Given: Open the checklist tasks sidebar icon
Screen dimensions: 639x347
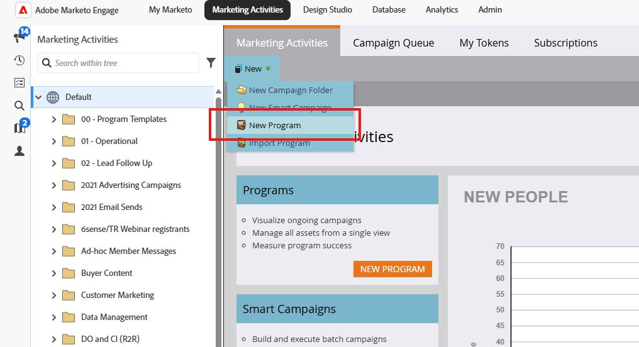Looking at the screenshot, I should coord(19,83).
